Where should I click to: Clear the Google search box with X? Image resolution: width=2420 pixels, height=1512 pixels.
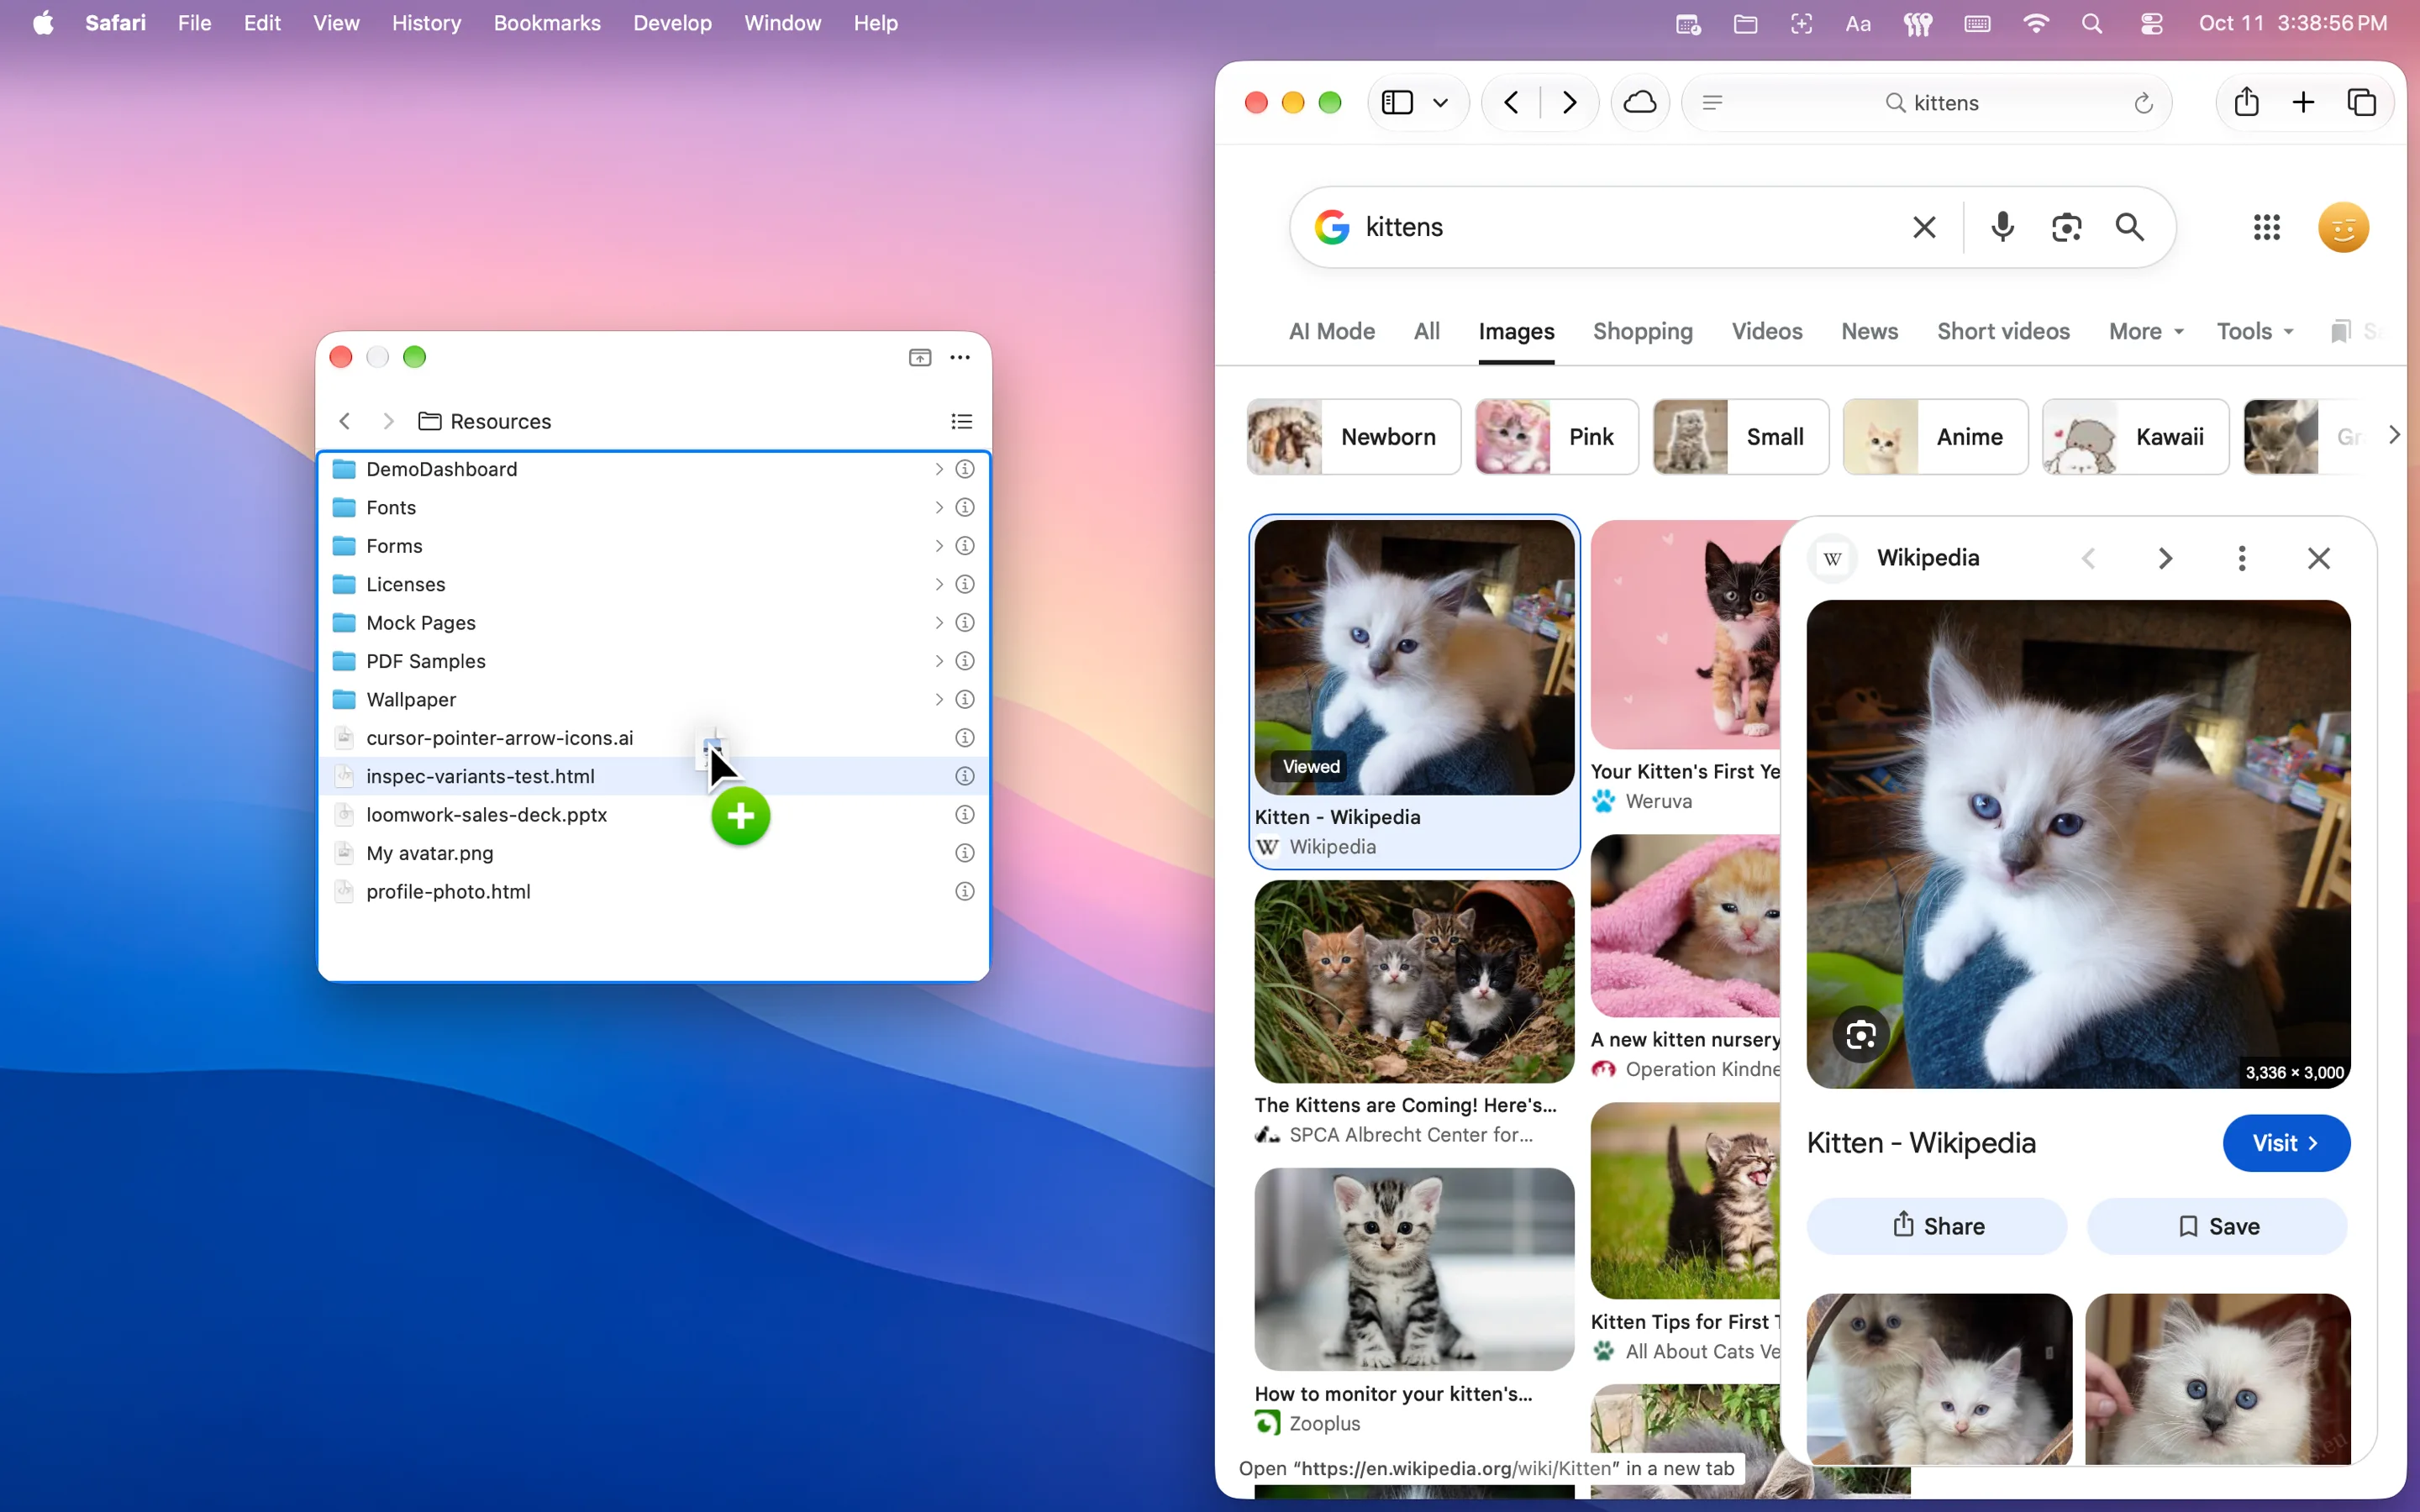(1924, 227)
